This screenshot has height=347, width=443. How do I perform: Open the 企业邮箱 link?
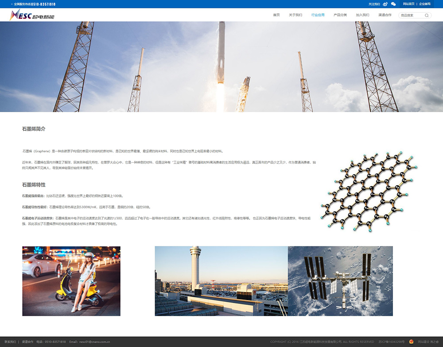point(425,4)
